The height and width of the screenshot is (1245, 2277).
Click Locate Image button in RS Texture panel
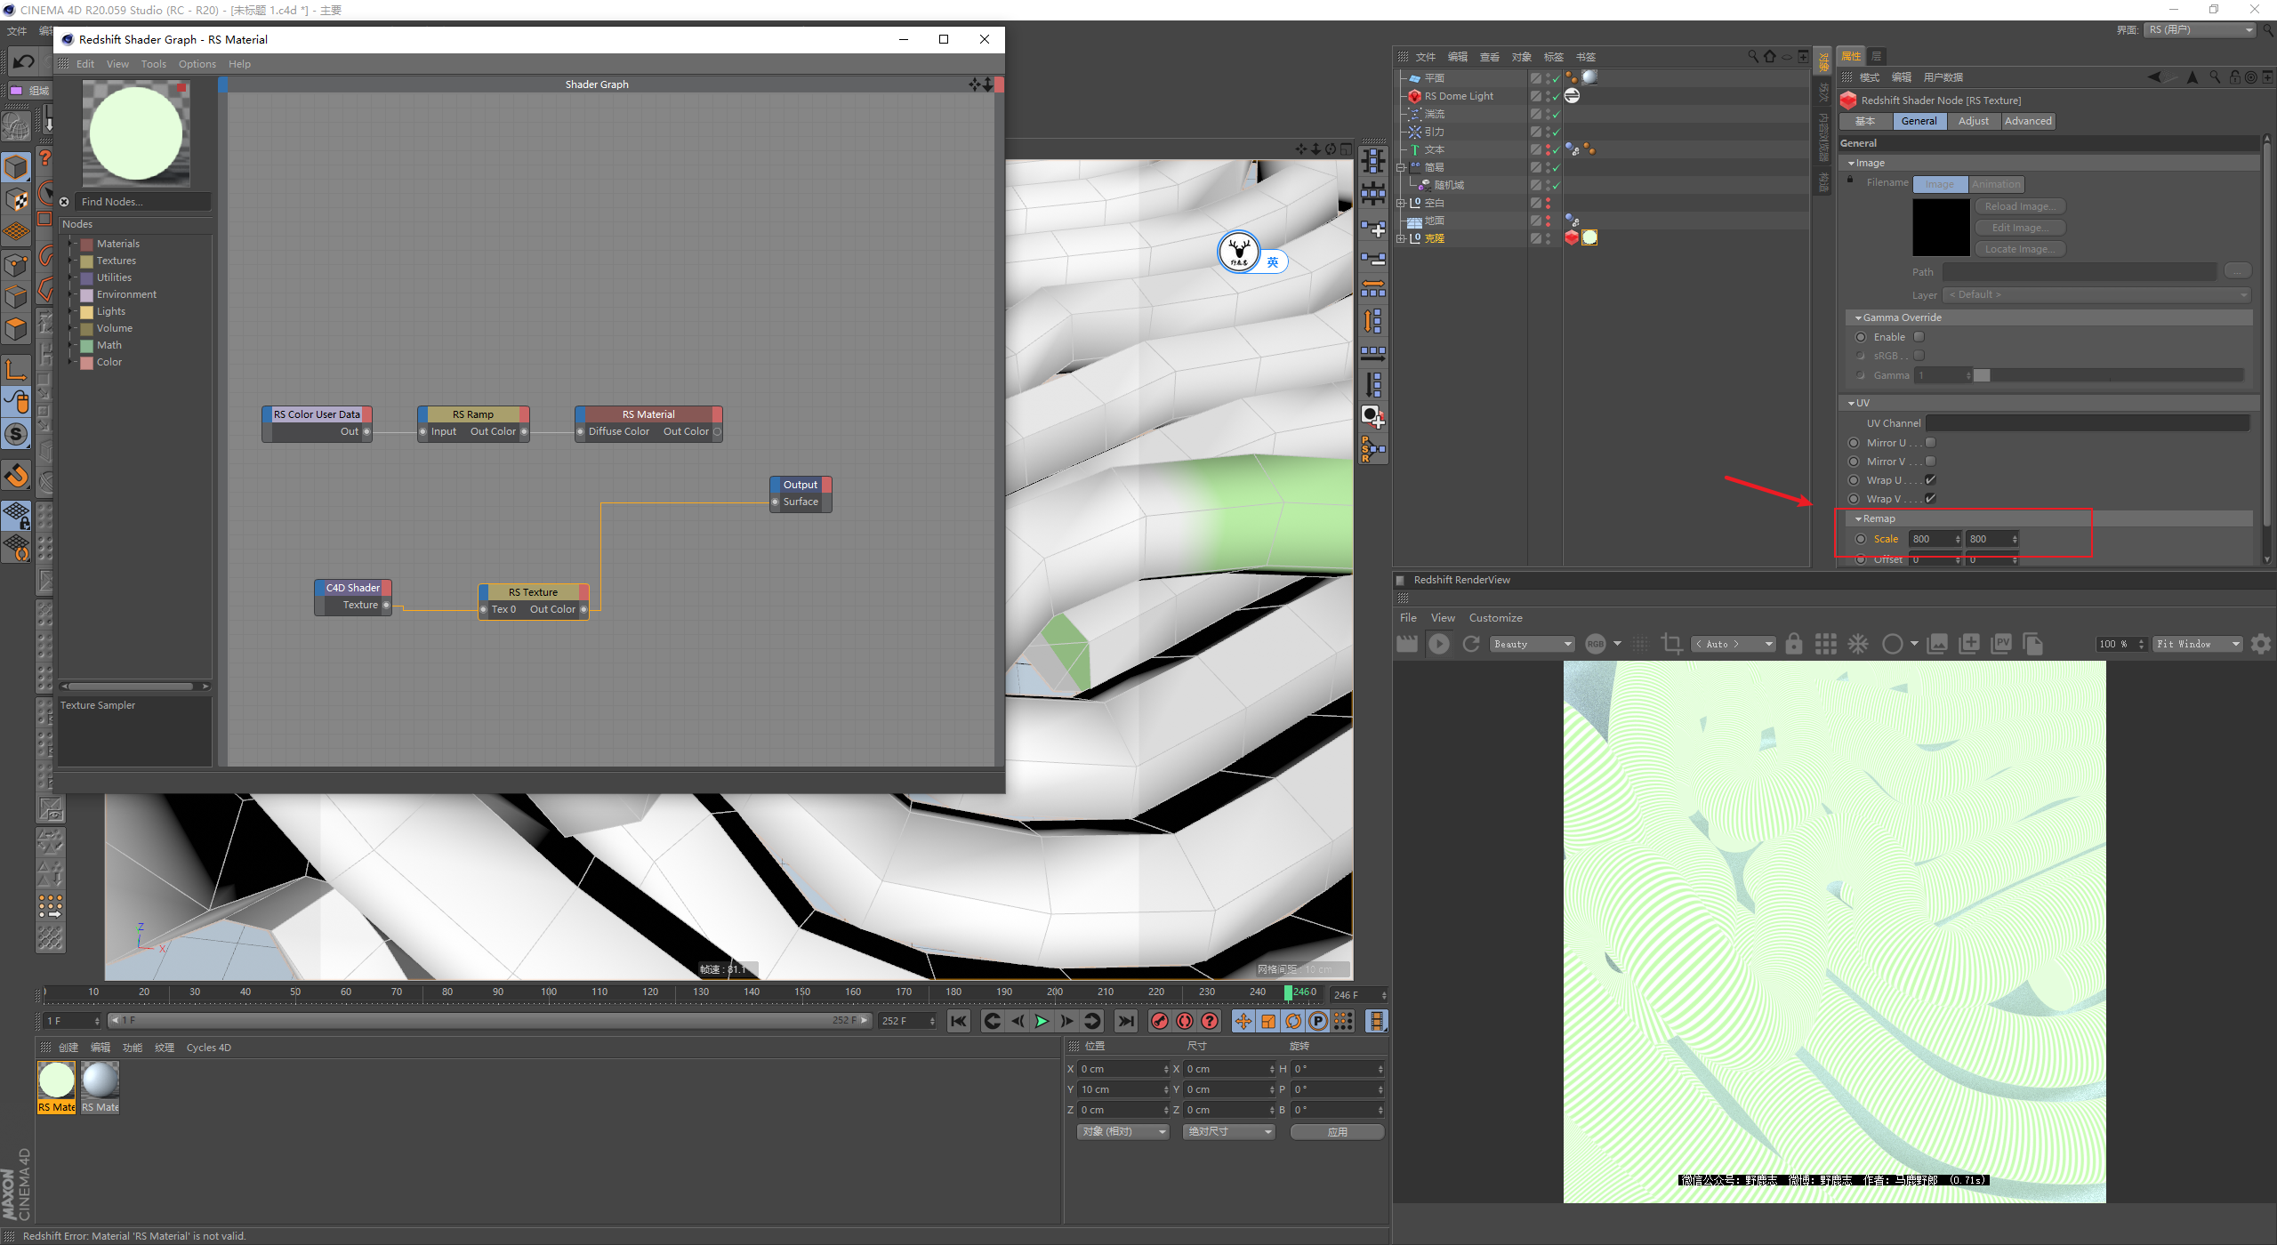point(2019,248)
